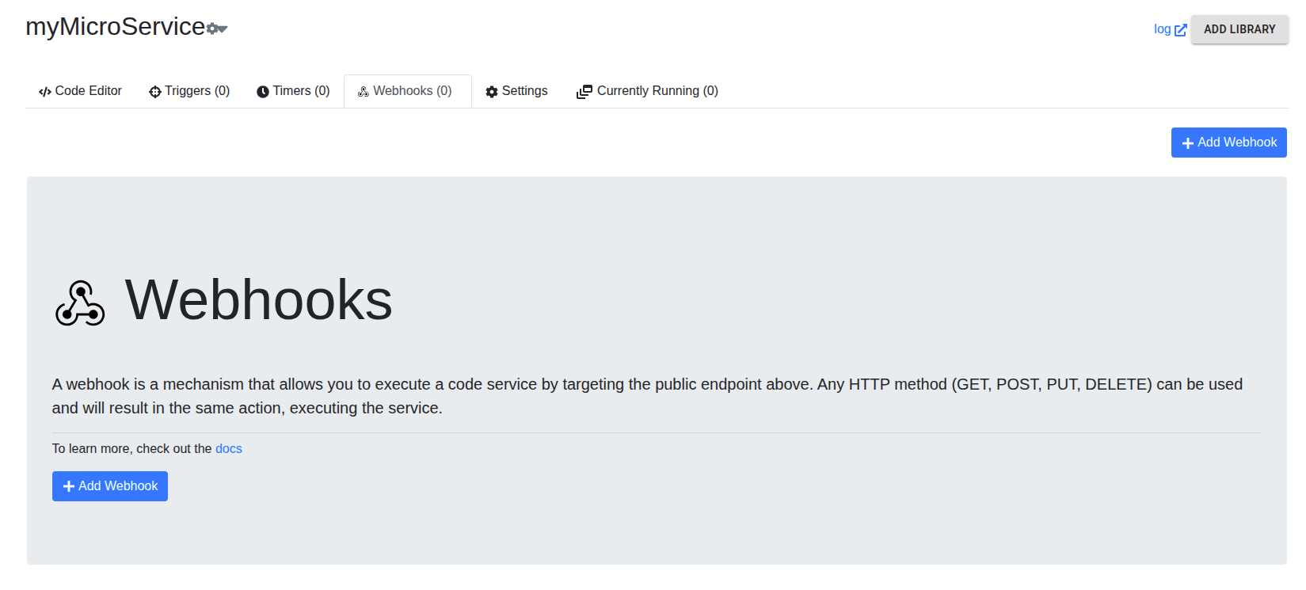The height and width of the screenshot is (590, 1306).
Task: Open the gear dropdown beside myMicroService title
Action: (x=216, y=29)
